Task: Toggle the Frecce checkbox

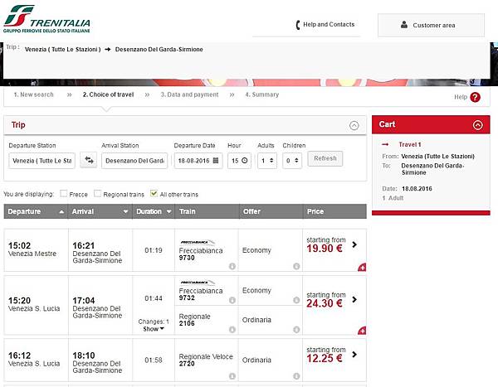Action: tap(64, 194)
